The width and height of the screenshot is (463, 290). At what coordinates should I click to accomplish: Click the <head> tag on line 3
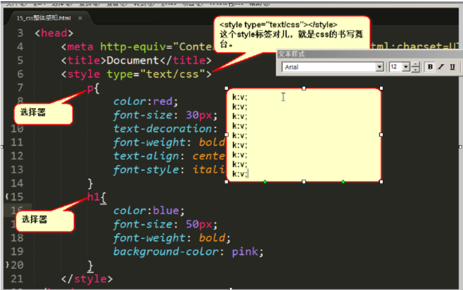(x=54, y=33)
